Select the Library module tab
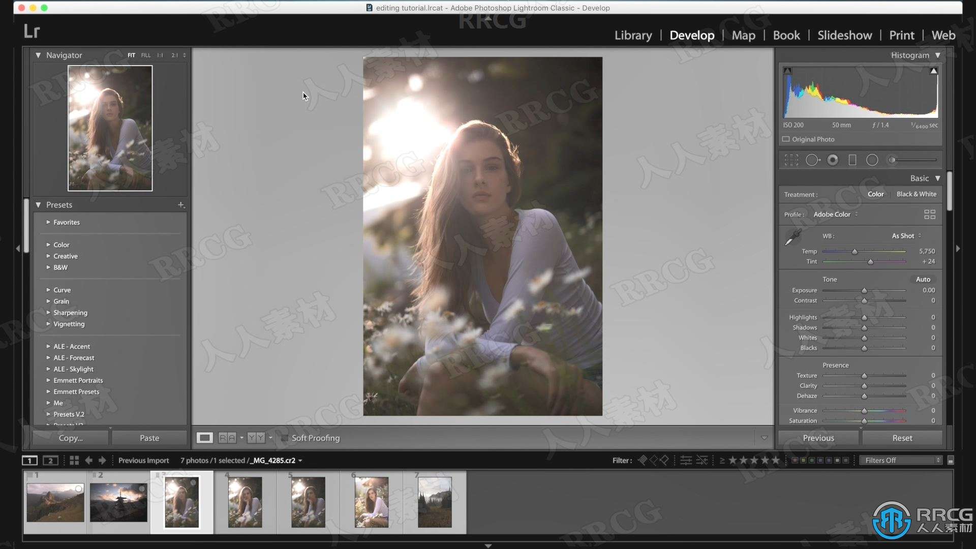The height and width of the screenshot is (549, 976). [x=633, y=35]
